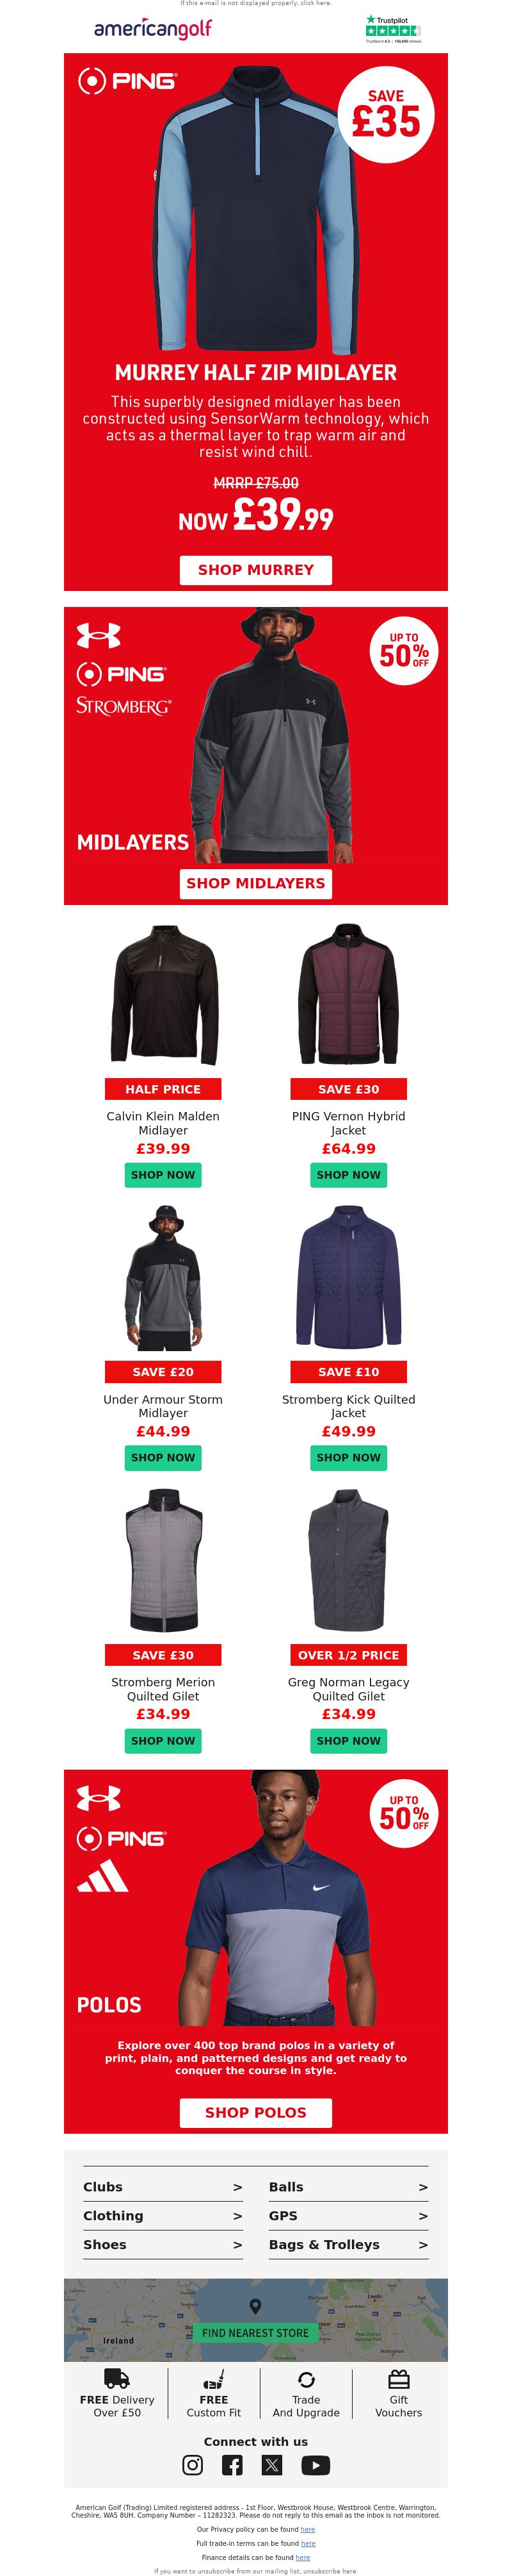Click Shop Now under PING Vernon Hybrid Jacket
The image size is (512, 2576).
point(348,1175)
